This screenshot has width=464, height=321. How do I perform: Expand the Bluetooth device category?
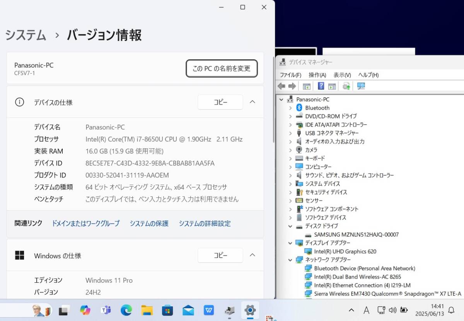[291, 108]
